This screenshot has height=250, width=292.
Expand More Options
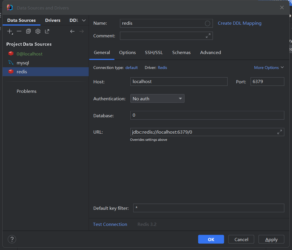[269, 68]
